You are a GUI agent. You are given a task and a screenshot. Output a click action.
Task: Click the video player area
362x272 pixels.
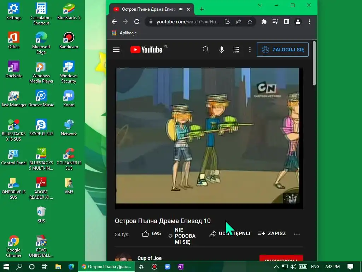tap(209, 138)
